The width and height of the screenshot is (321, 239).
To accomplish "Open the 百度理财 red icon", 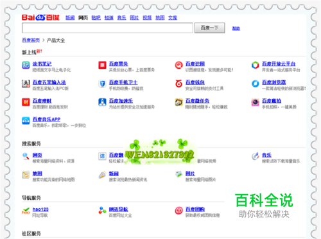I will [26, 102].
